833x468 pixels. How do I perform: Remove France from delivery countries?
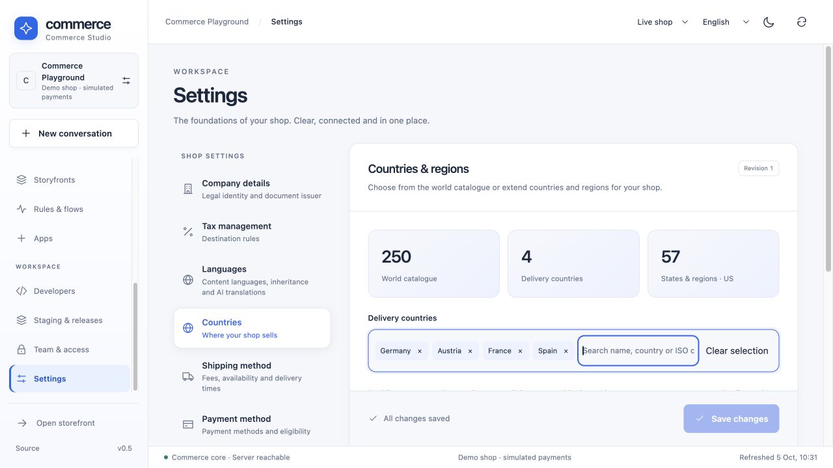click(520, 351)
